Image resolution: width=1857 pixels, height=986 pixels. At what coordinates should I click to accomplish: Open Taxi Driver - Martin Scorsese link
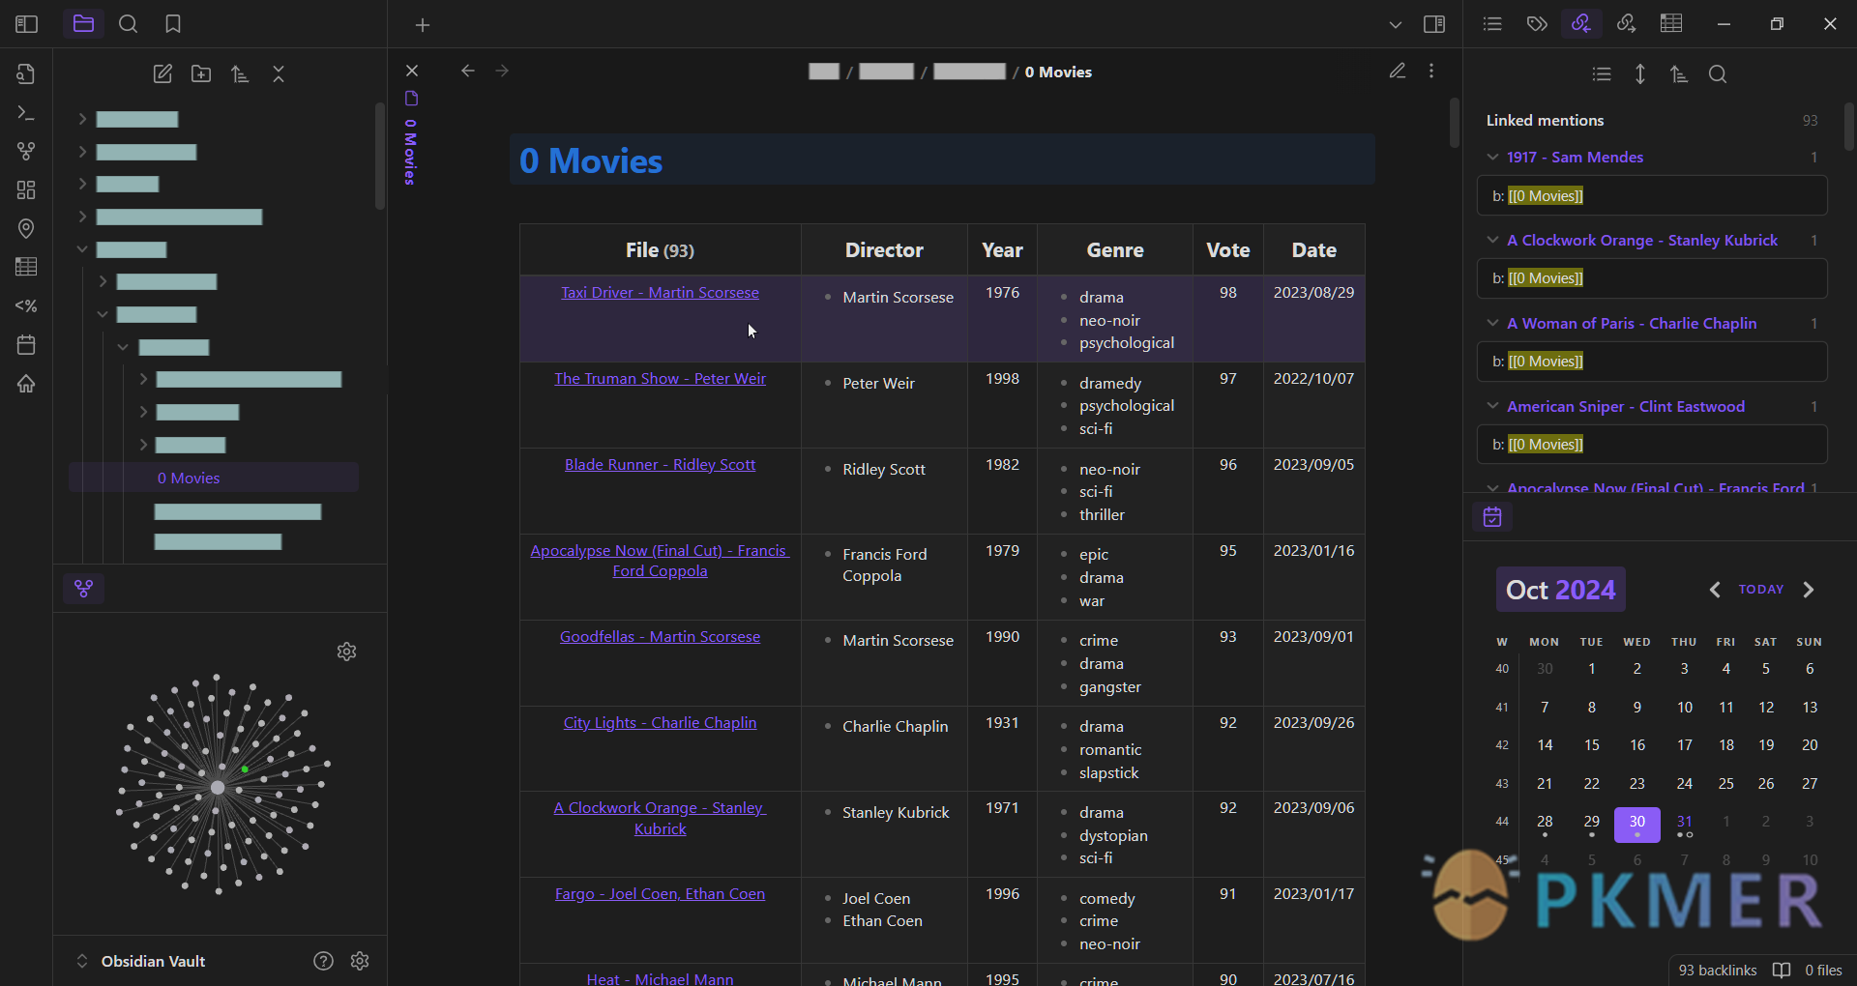(660, 293)
